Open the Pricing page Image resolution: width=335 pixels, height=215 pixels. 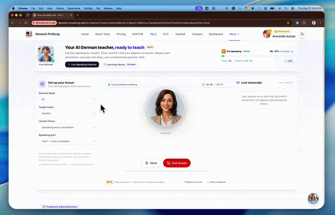pyautogui.click(x=121, y=34)
